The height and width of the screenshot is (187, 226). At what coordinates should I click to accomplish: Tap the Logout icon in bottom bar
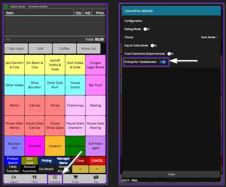(x=14, y=177)
